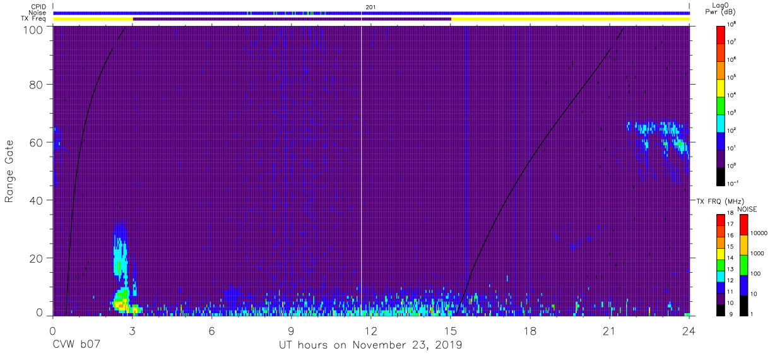
Task: Click the blue Noise bar at the top
Action: click(x=371, y=13)
